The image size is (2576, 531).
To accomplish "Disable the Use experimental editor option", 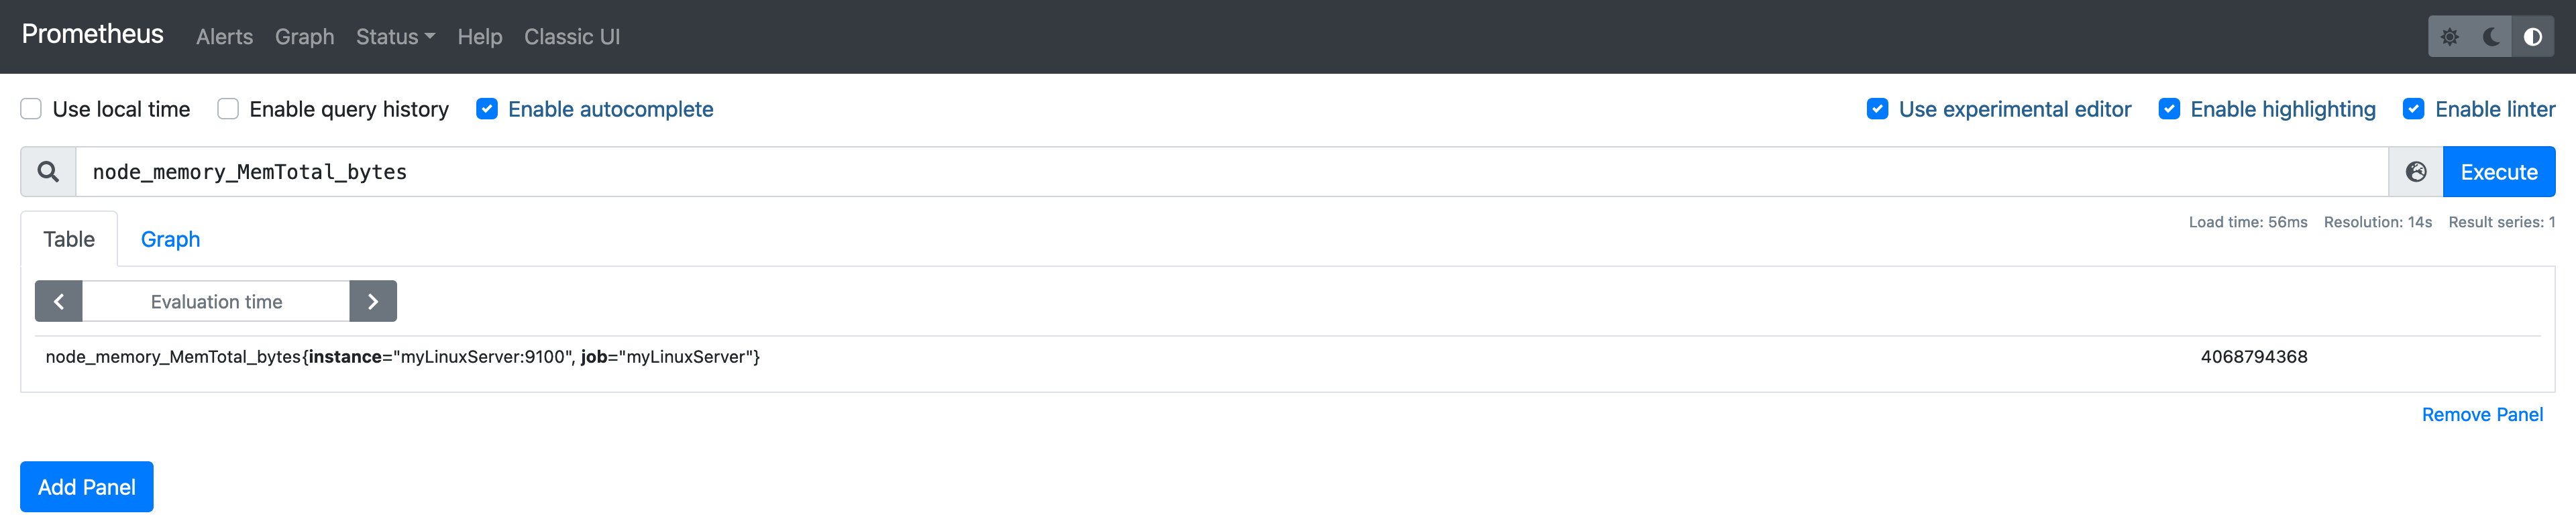I will click(1878, 108).
